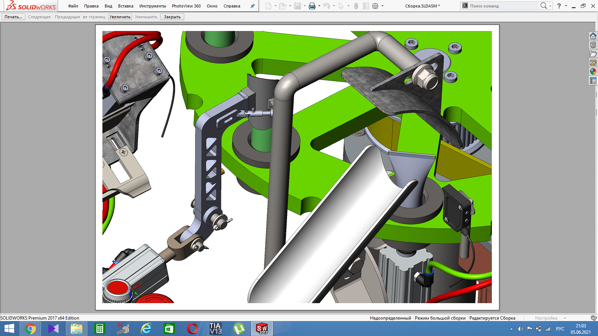The image size is (598, 336).
Task: Pin the menu bar with pushpin
Action: pyautogui.click(x=252, y=6)
